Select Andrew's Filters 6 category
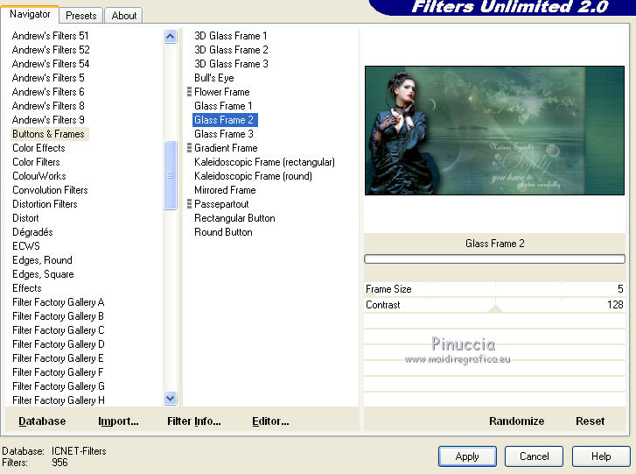 pos(48,92)
